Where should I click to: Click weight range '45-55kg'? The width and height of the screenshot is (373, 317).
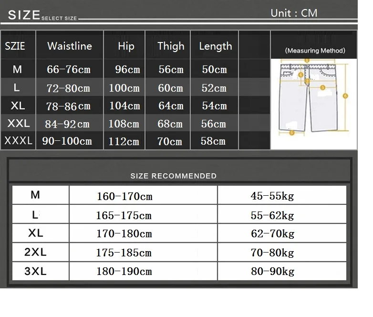[272, 196]
